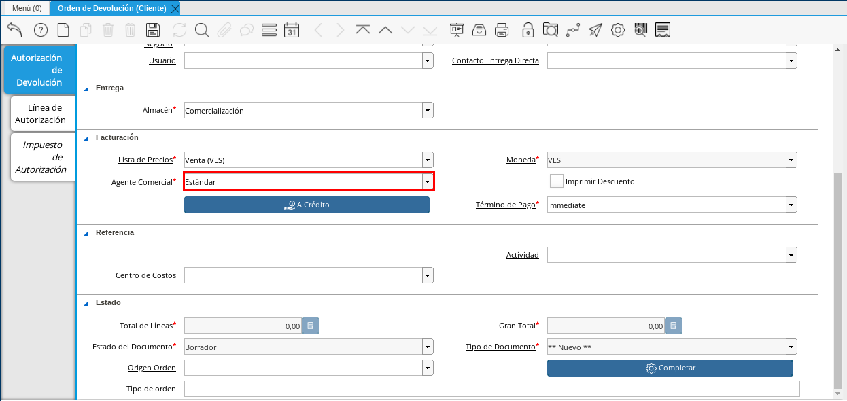Collapse the Referencia section
The image size is (847, 401).
coord(86,233)
